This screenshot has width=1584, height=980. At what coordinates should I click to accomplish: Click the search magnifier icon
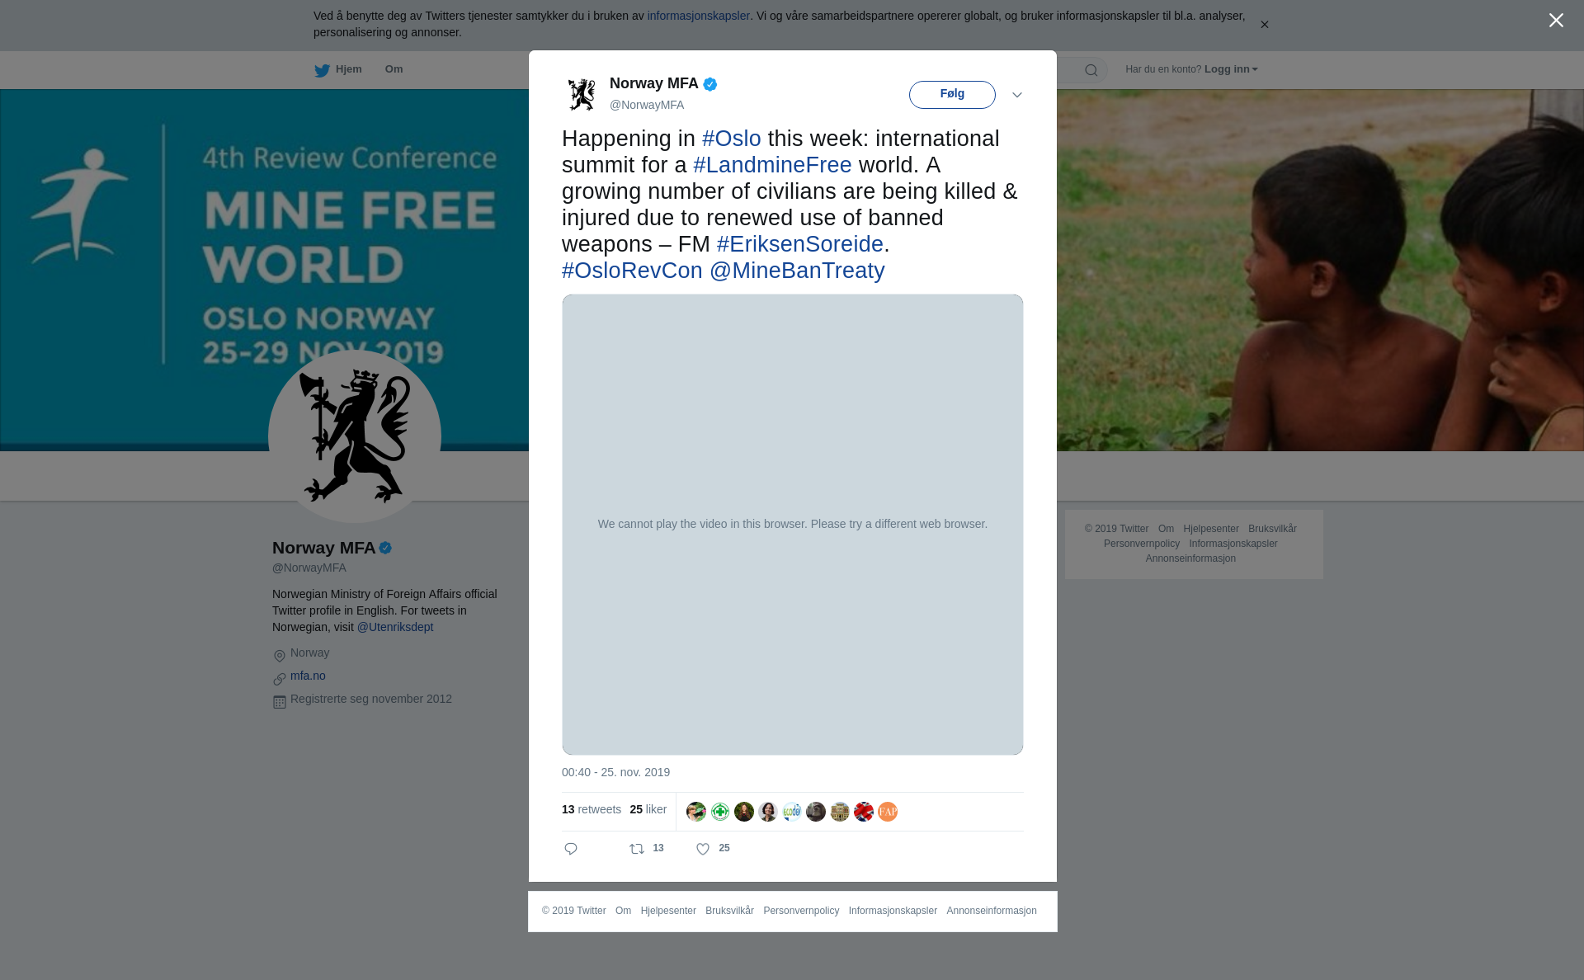[x=1091, y=70]
